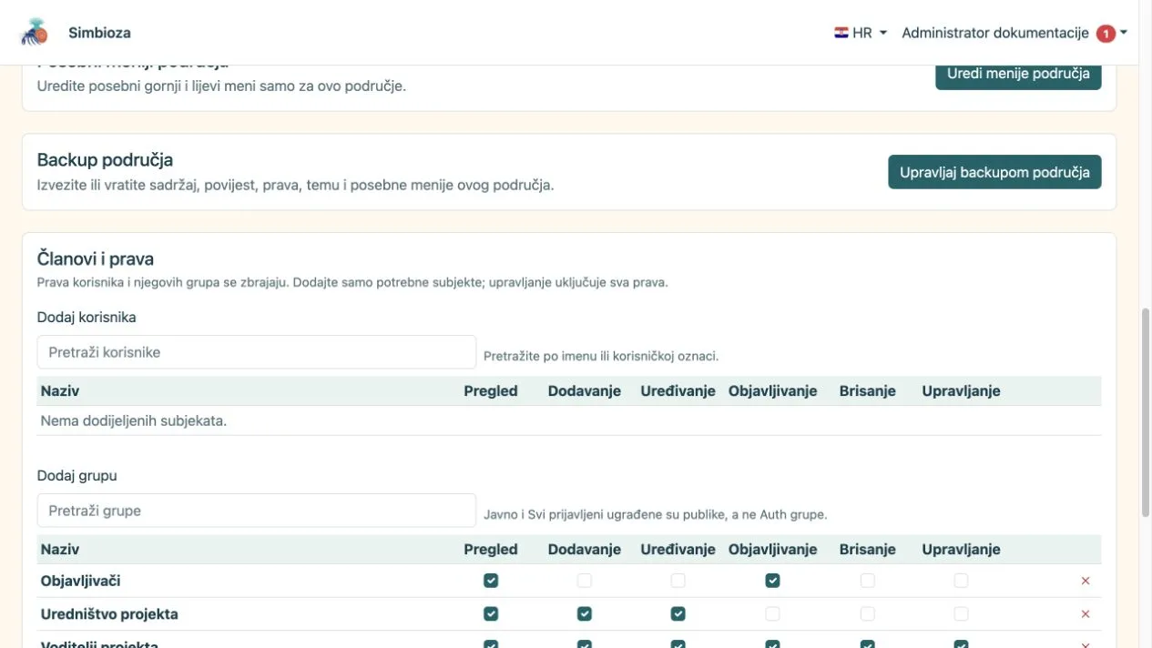Uncheck Pregled for Uredništvo projekta
1152x648 pixels.
click(491, 614)
